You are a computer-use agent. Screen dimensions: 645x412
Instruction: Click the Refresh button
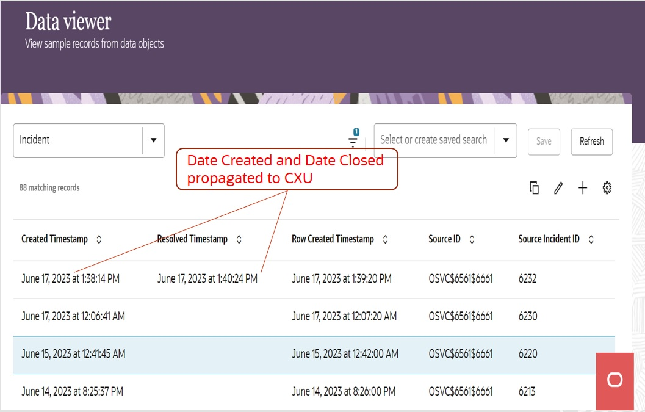(x=591, y=142)
